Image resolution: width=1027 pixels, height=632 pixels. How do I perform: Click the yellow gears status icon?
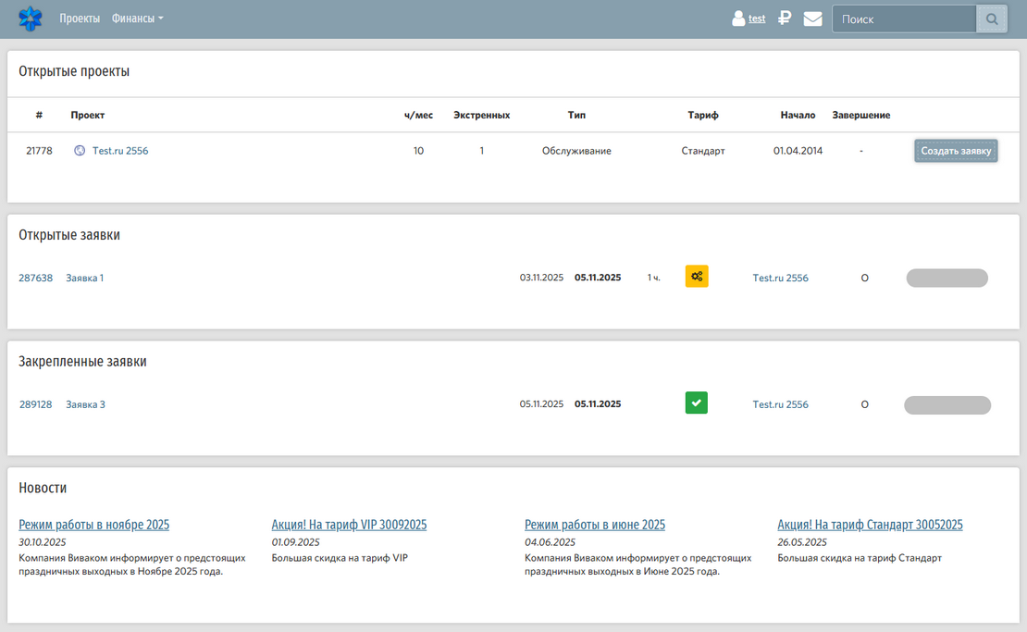697,276
